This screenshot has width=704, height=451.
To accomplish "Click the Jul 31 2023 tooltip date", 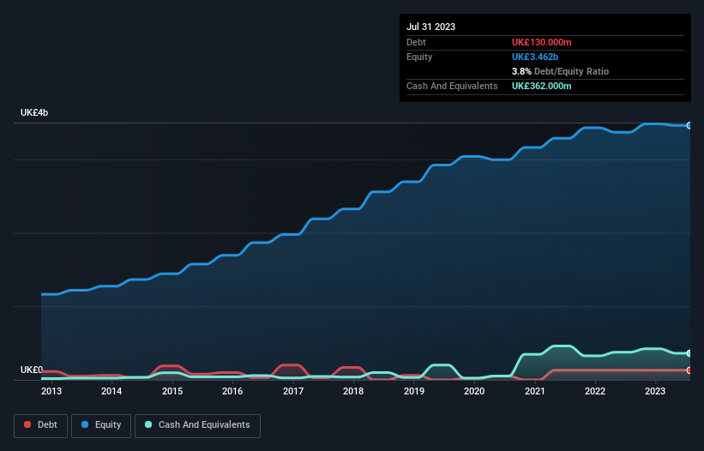I will [x=431, y=27].
